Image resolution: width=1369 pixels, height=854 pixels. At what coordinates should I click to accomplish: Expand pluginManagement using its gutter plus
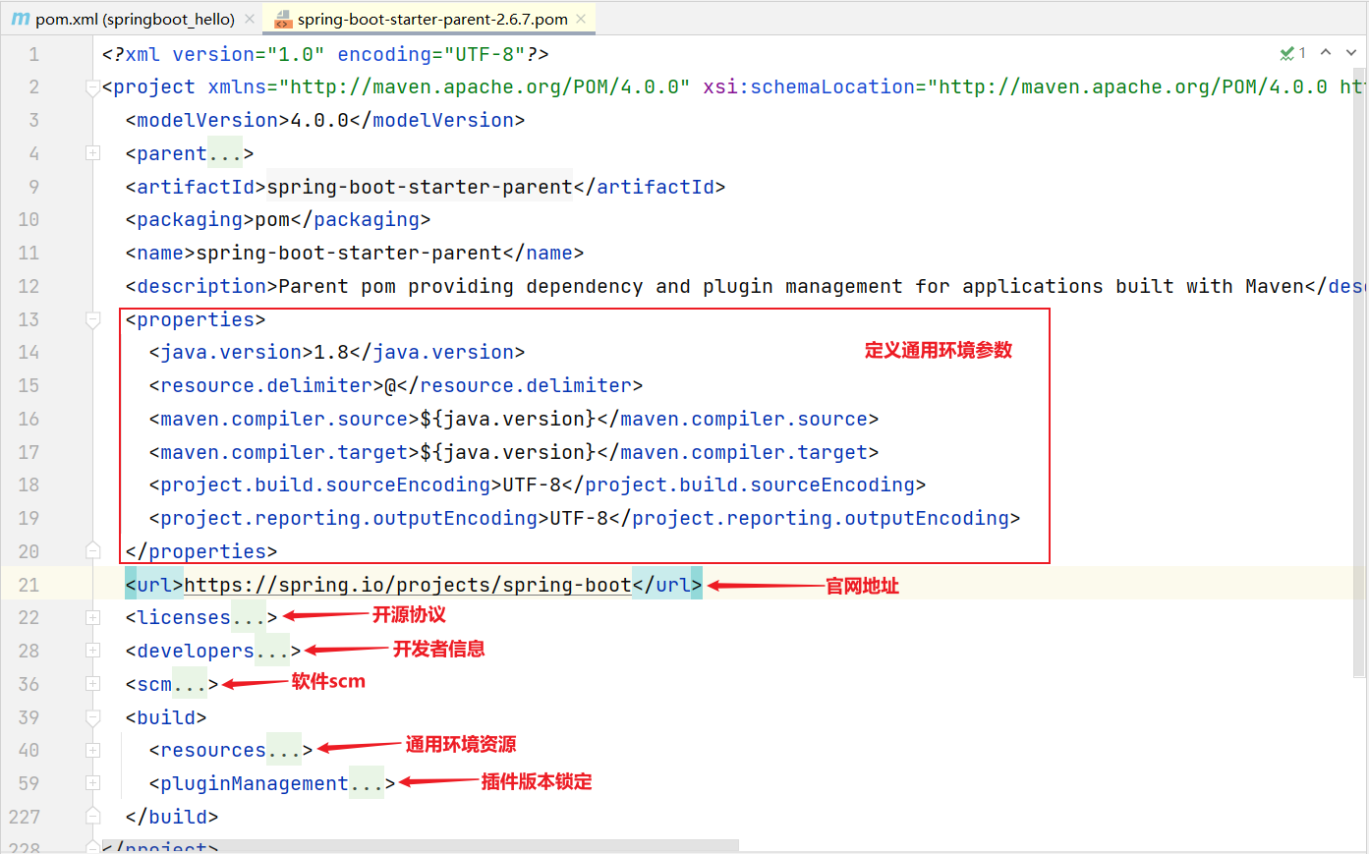pyautogui.click(x=92, y=783)
